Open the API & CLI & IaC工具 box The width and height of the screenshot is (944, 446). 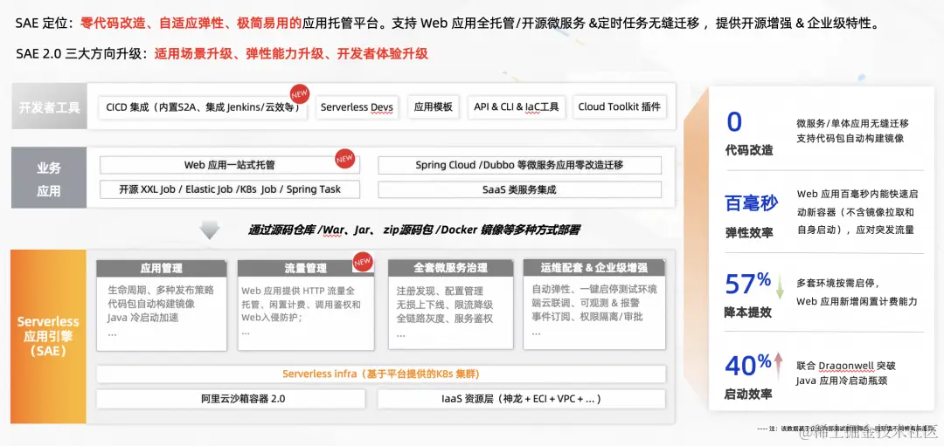coord(517,107)
